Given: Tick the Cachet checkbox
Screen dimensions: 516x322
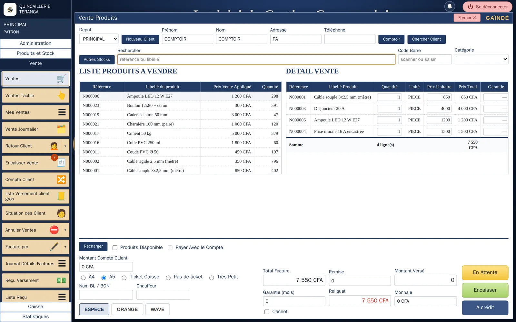Looking at the screenshot, I should (x=267, y=312).
